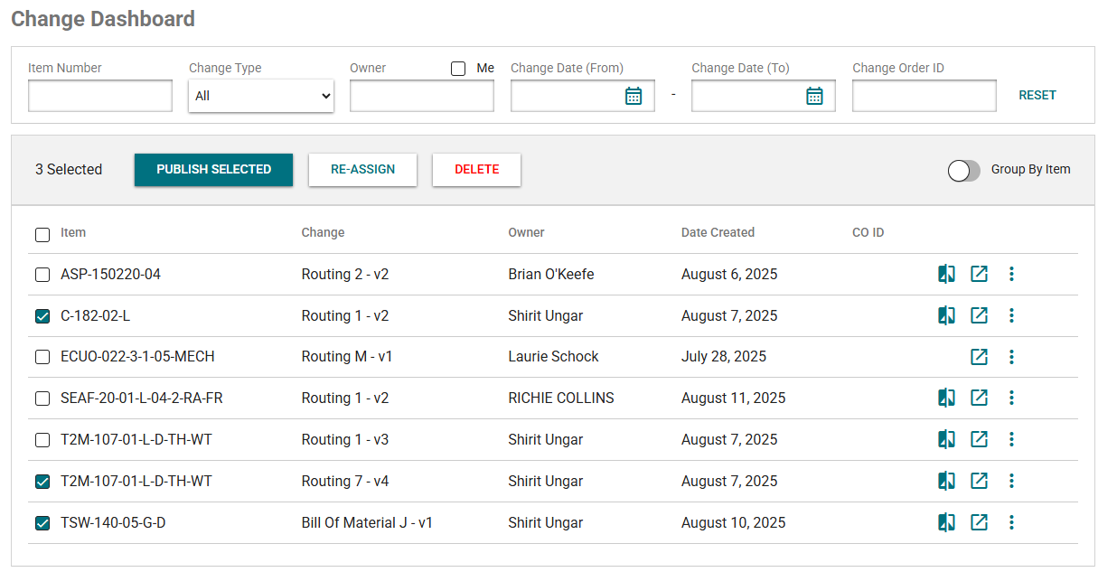Click the Re-Assign button
Image resolution: width=1117 pixels, height=572 pixels.
tap(362, 170)
